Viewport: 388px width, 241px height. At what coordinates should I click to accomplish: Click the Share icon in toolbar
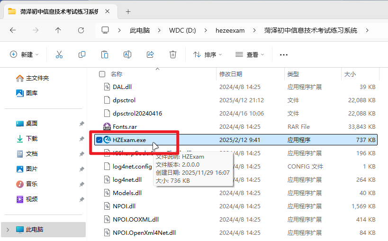tap(150, 54)
